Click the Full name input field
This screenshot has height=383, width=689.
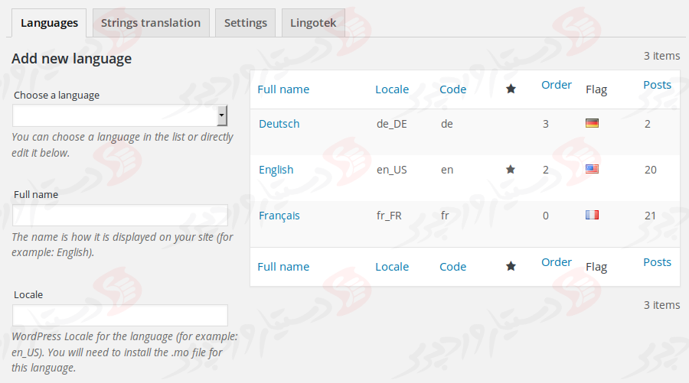click(120, 216)
